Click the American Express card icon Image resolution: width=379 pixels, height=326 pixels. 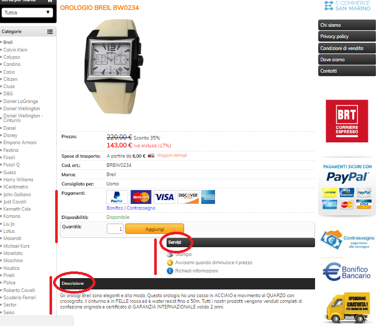tap(208, 197)
